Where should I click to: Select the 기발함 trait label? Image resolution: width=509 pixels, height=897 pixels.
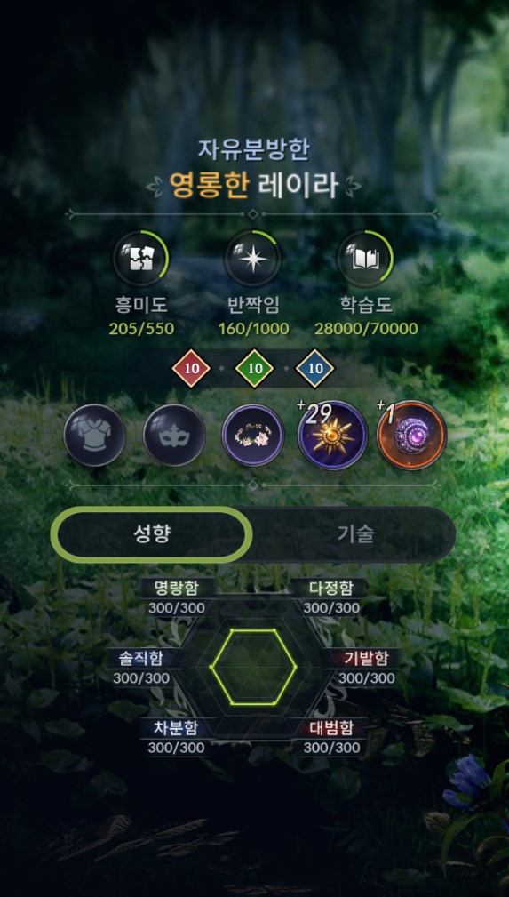(x=366, y=659)
